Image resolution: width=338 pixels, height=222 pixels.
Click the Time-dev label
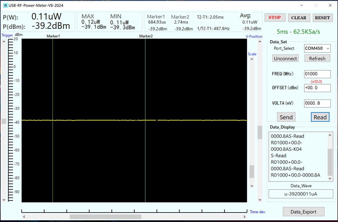point(257,212)
